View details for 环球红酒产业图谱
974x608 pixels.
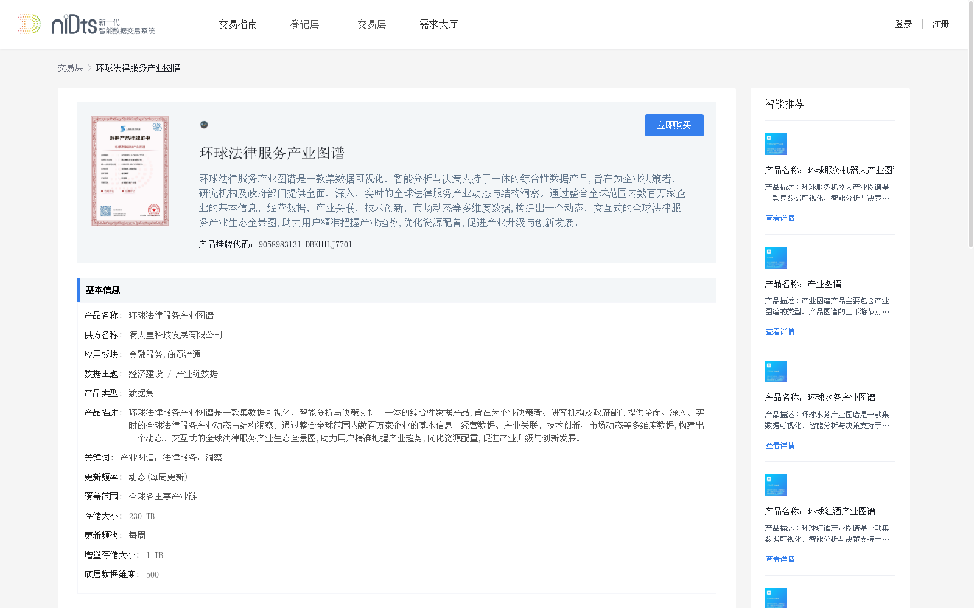click(x=780, y=559)
